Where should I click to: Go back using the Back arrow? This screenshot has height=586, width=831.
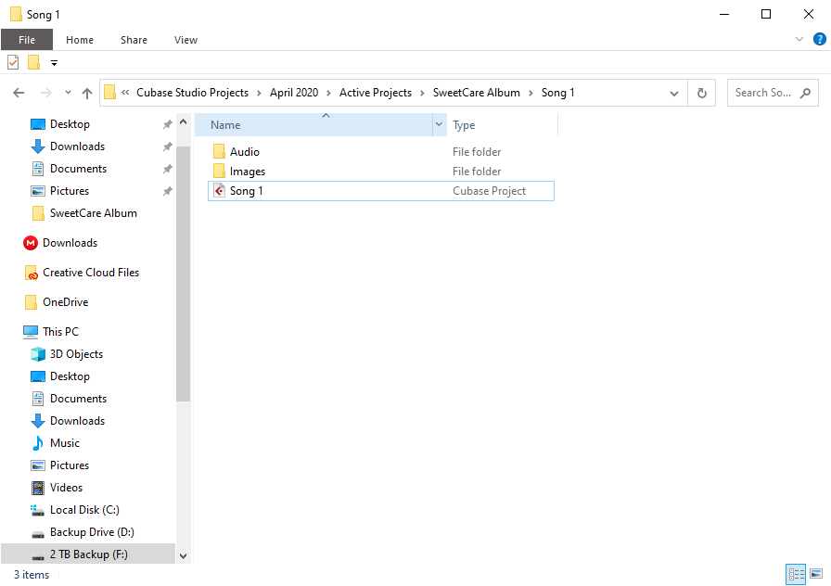(19, 93)
